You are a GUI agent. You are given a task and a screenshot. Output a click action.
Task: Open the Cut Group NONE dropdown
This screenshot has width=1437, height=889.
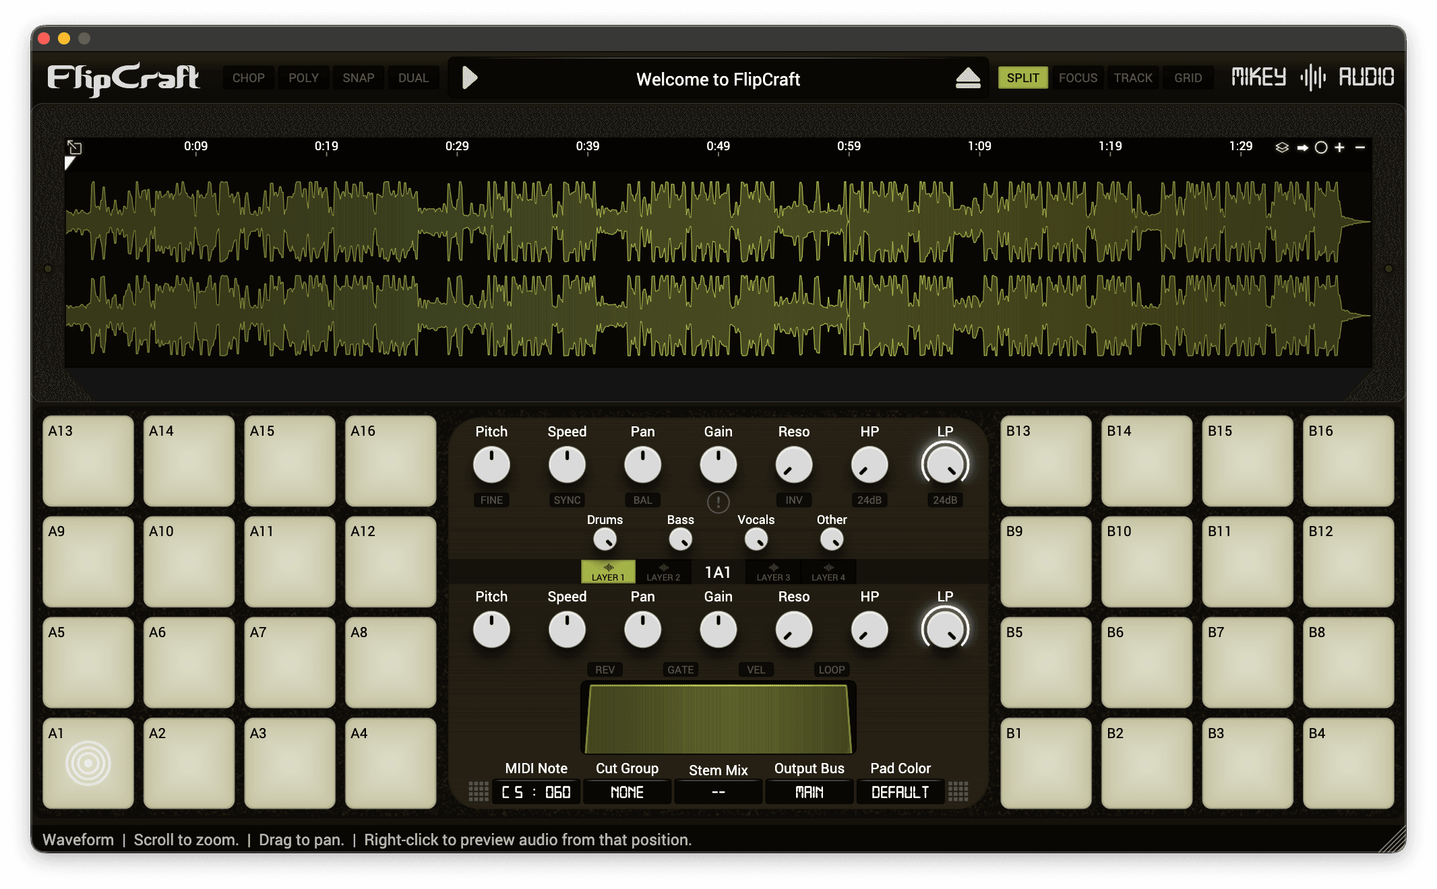(627, 792)
